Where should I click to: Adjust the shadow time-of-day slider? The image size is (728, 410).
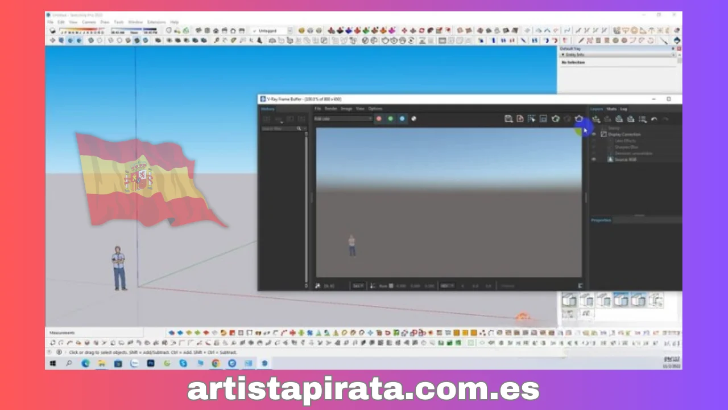[134, 31]
